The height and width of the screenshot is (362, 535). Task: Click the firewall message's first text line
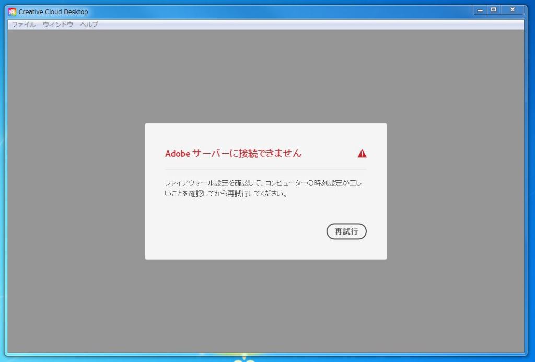tap(263, 183)
